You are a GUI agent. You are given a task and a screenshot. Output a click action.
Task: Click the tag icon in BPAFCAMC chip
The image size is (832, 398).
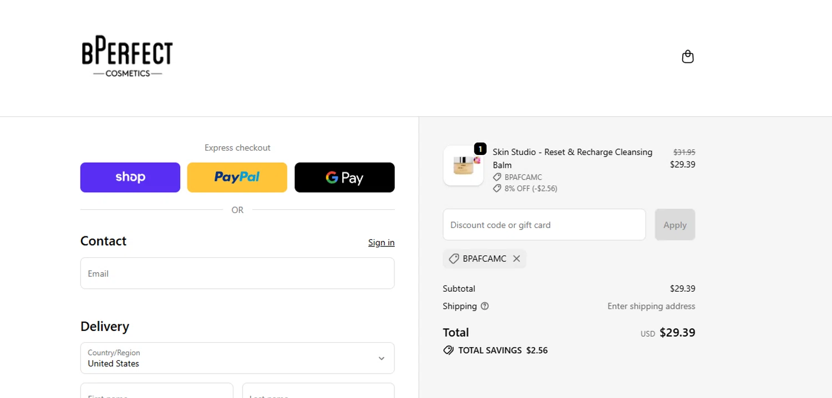click(x=454, y=259)
